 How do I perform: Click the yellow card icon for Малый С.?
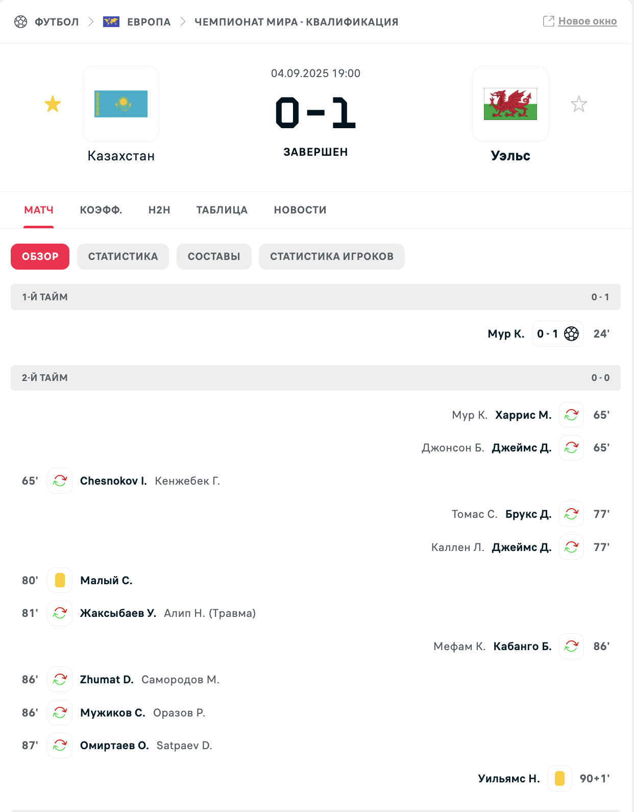pyautogui.click(x=60, y=580)
